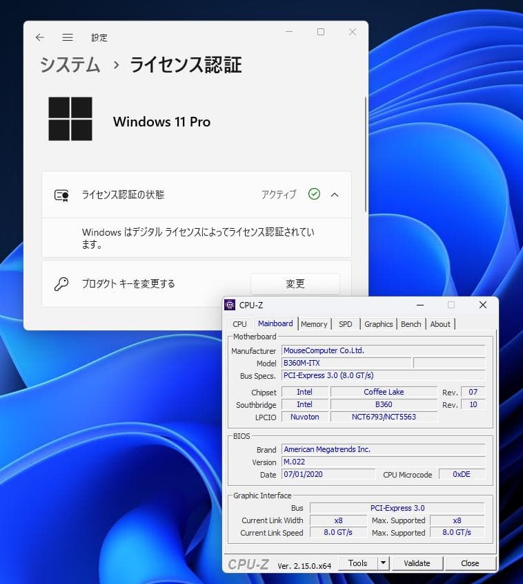Click the CPU-Z Tools button
The image size is (523, 584).
click(x=358, y=563)
